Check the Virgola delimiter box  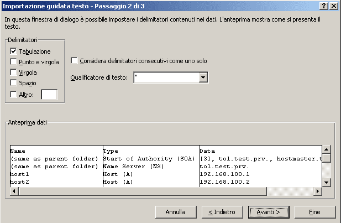13,72
